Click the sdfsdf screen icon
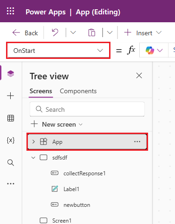The width and height of the screenshot is (175, 224). click(x=44, y=157)
